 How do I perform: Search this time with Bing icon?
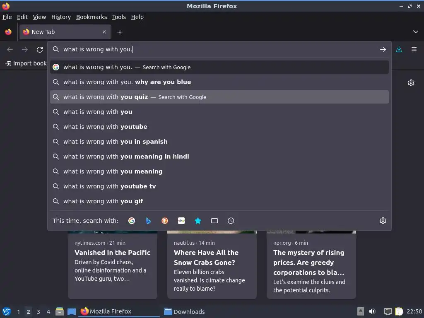148,221
